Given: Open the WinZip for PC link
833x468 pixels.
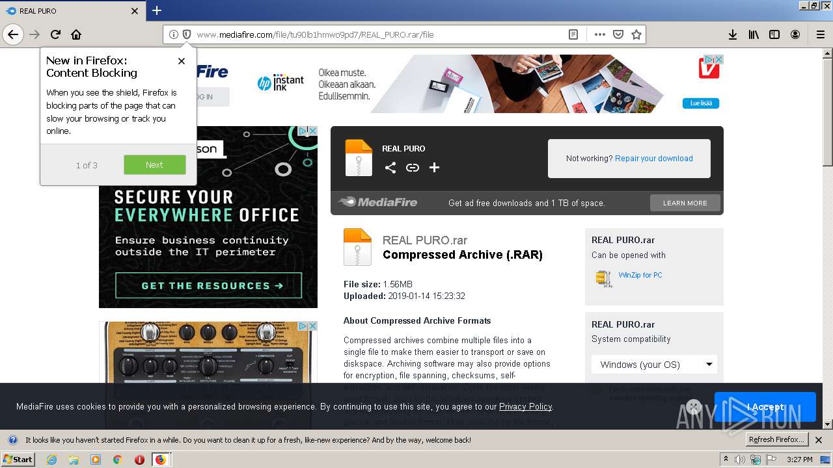Looking at the screenshot, I should [640, 275].
